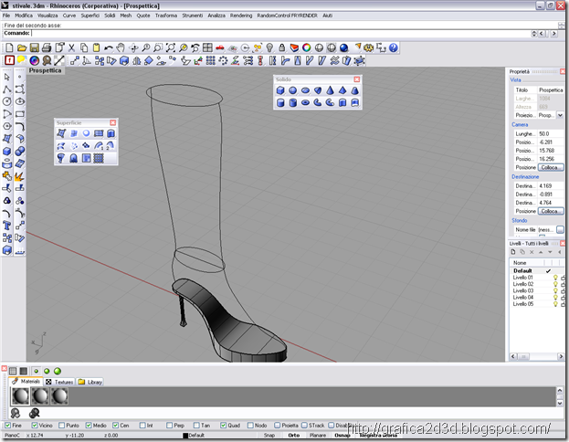Click the Save file icon in toolbar
The width and height of the screenshot is (569, 442).
pyautogui.click(x=34, y=47)
